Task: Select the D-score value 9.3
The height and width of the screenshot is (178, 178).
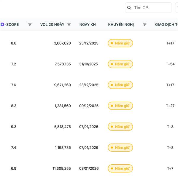Action: 14,127
